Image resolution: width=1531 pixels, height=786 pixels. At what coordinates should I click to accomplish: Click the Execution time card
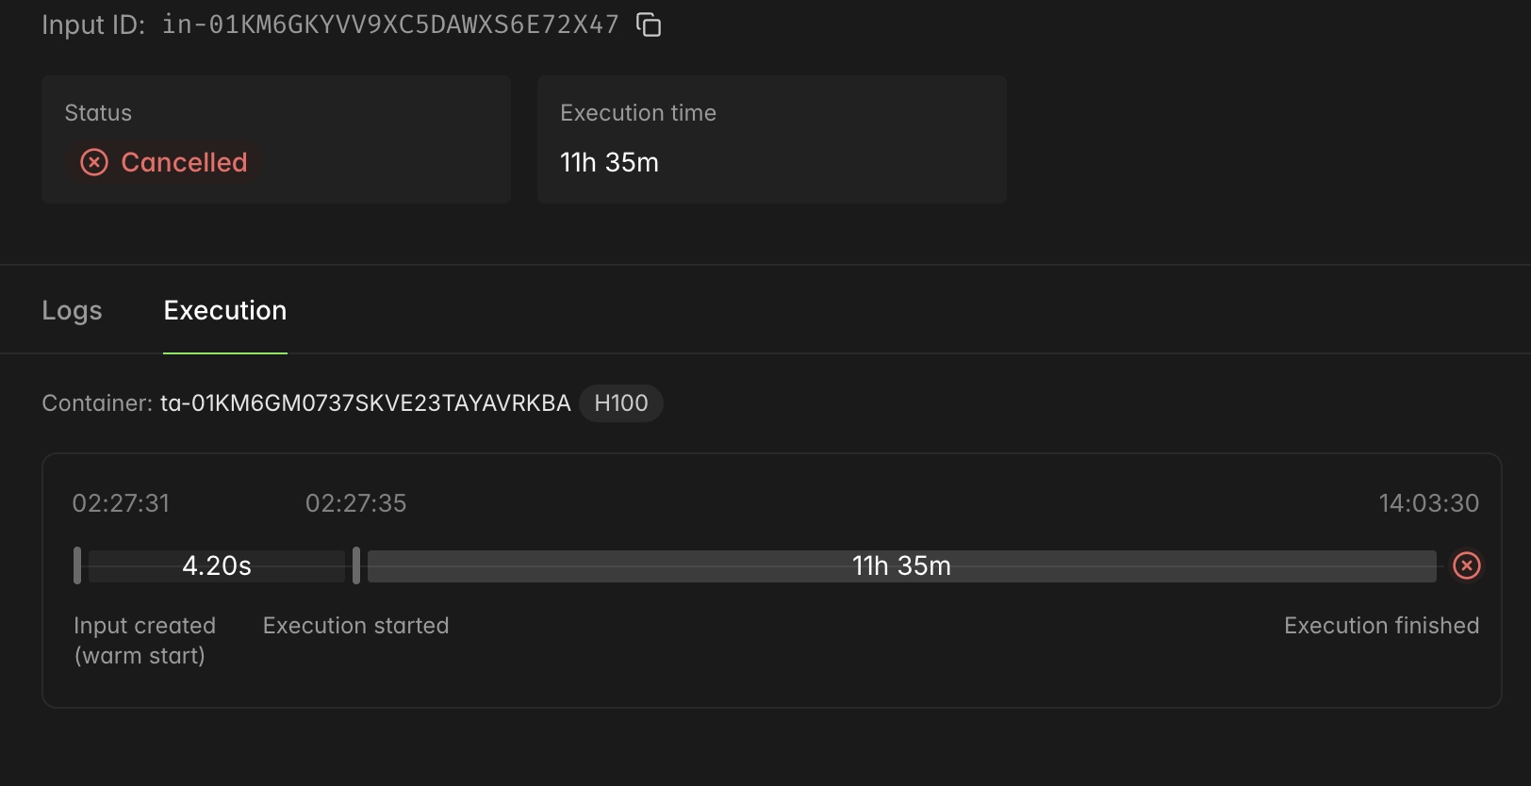[771, 139]
